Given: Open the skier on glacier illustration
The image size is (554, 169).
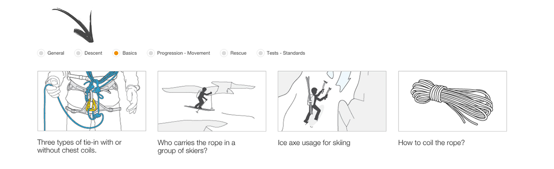Looking at the screenshot, I should (212, 101).
